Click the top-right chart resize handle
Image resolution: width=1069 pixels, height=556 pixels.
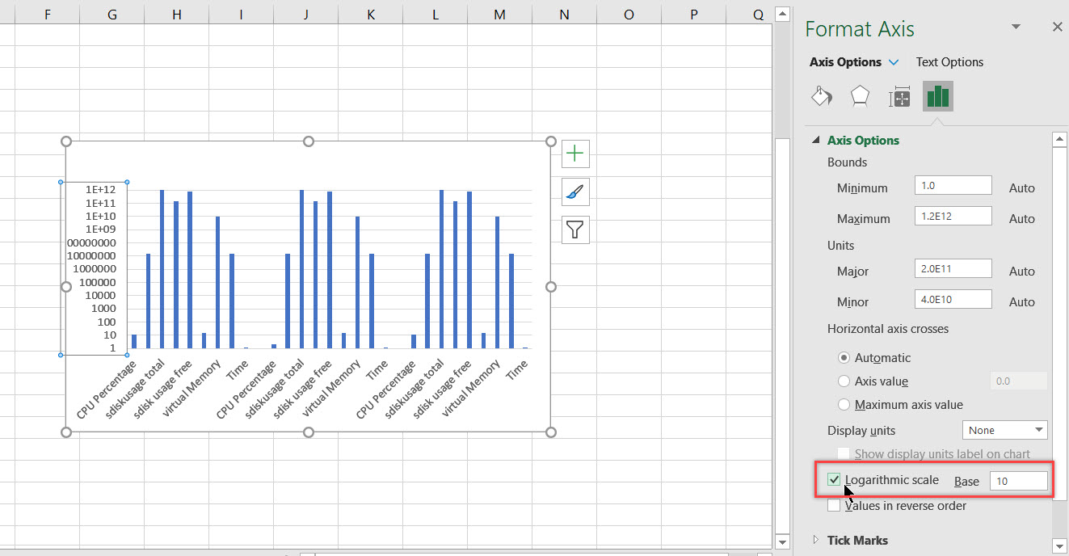point(551,141)
